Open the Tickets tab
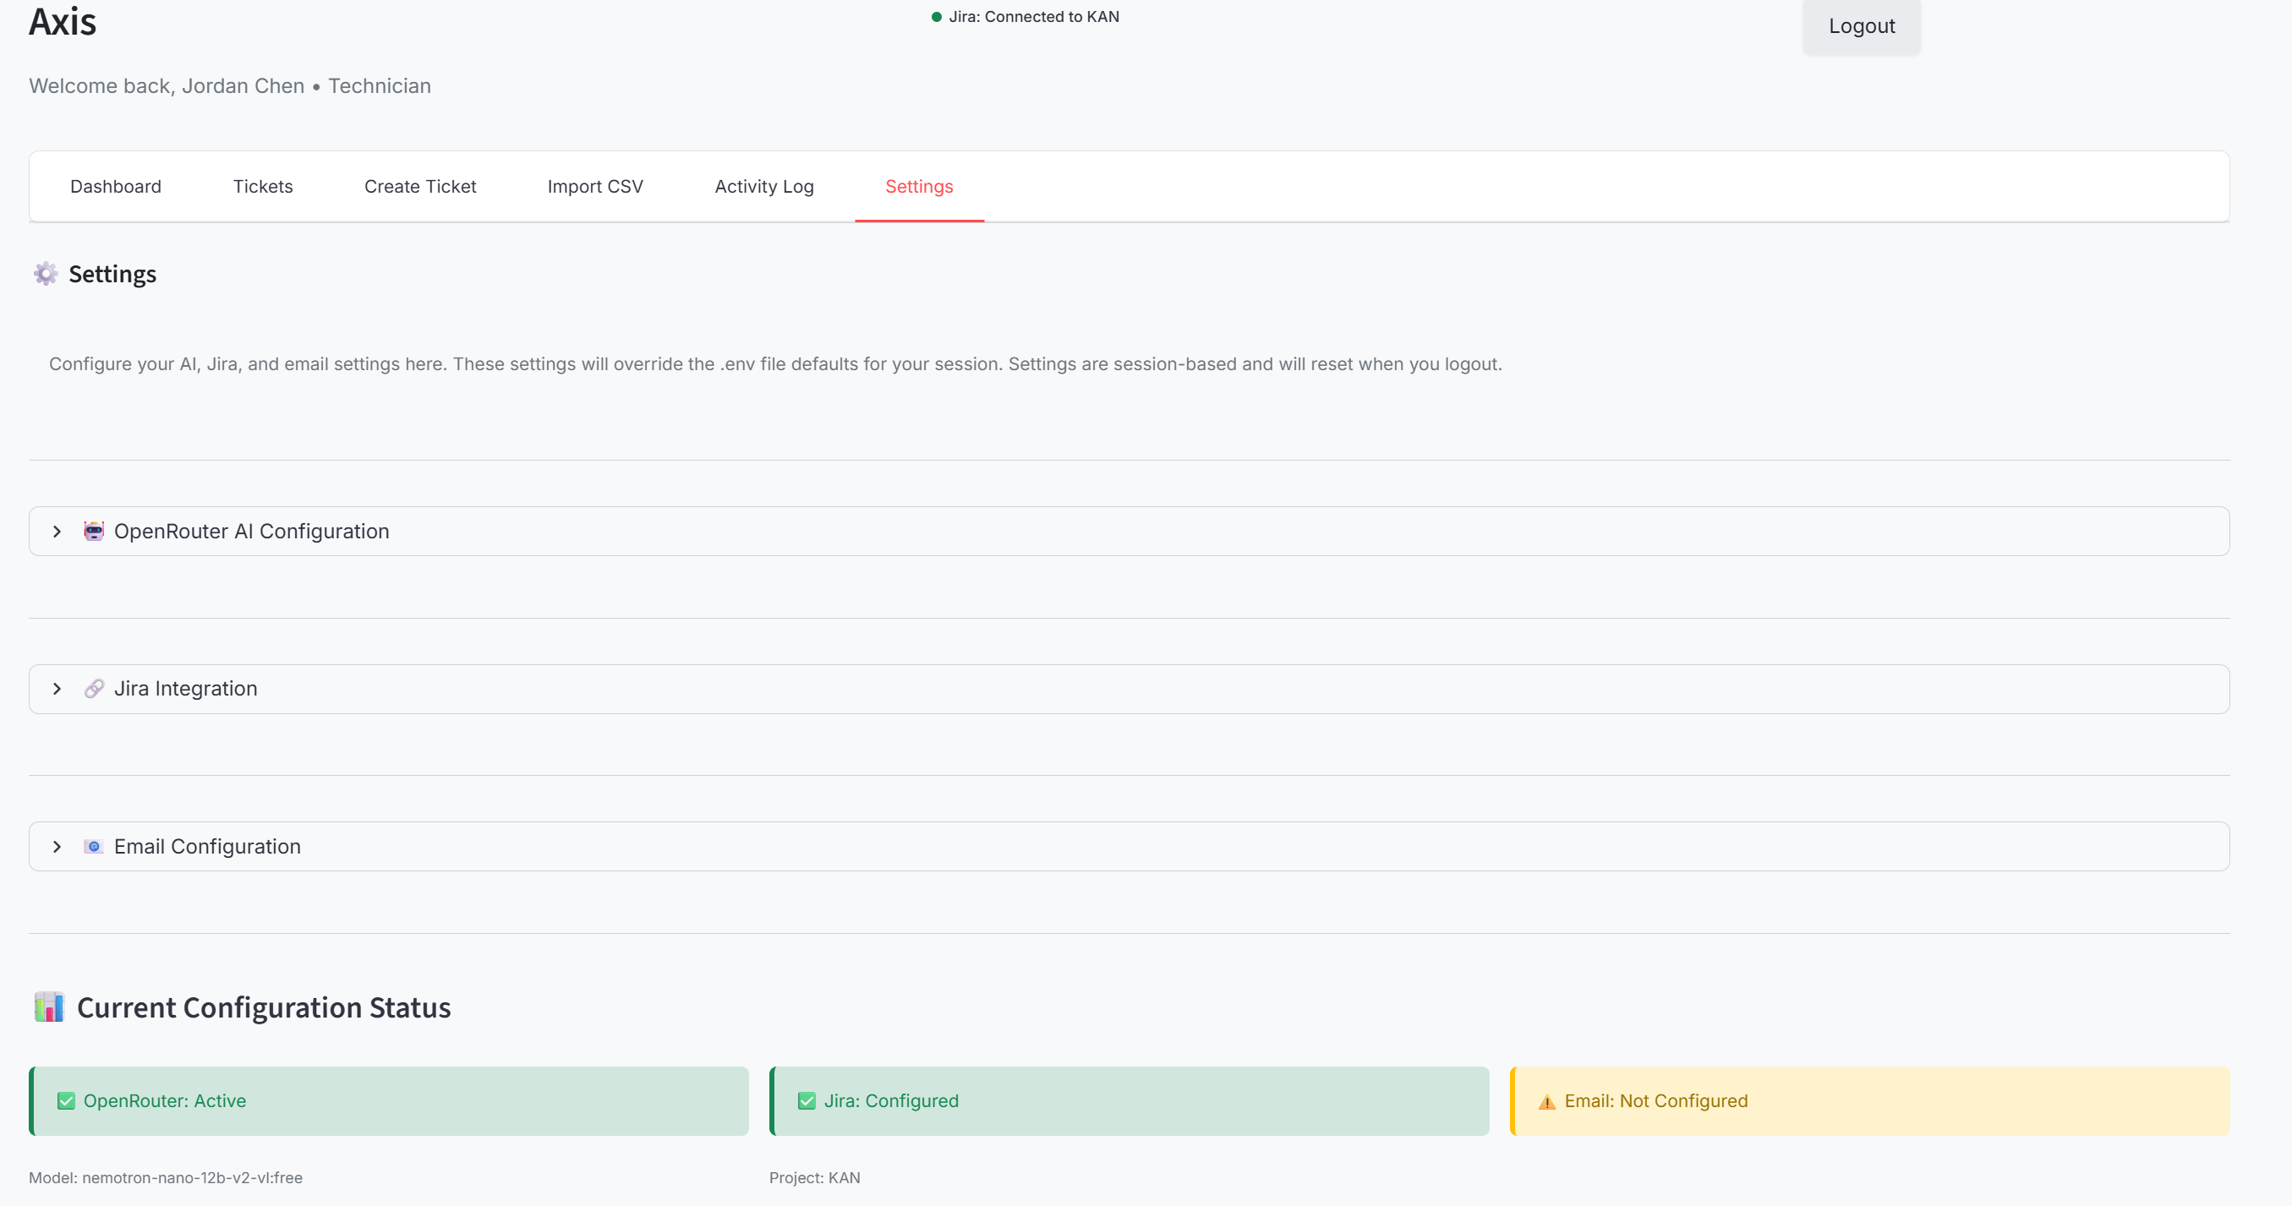 pyautogui.click(x=262, y=187)
